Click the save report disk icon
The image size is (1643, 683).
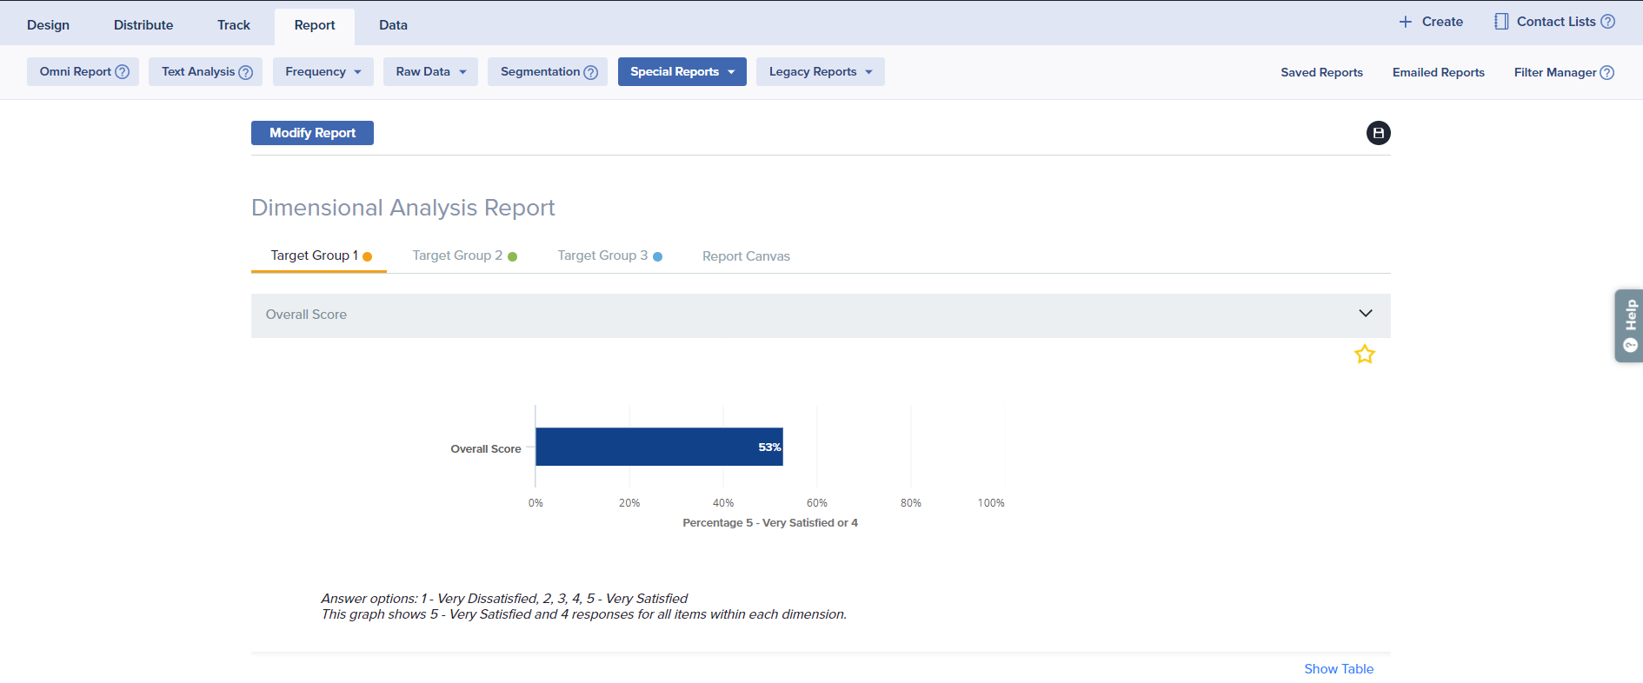[1378, 133]
